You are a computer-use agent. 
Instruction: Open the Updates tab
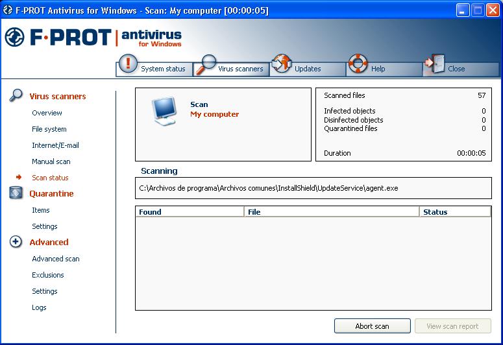click(308, 69)
